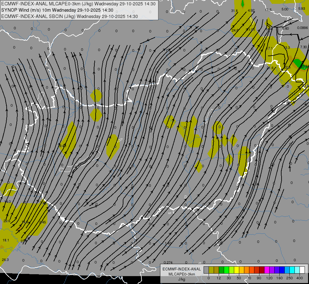
Task: Click the legend tick label 400
Action: 300,278
